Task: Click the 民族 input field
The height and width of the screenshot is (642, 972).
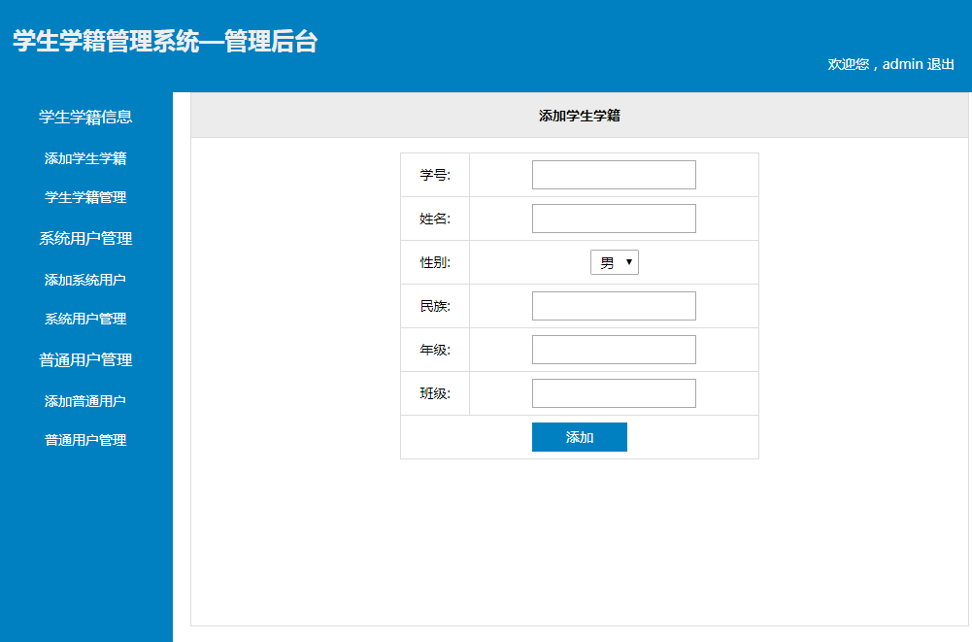Action: [614, 305]
